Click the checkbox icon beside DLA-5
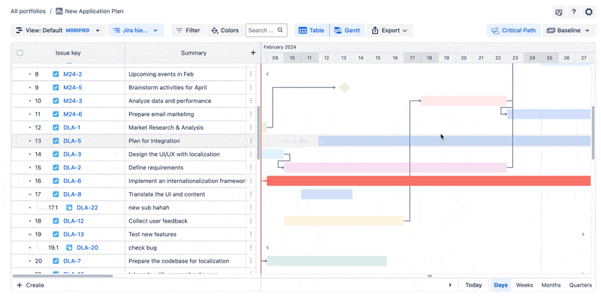The image size is (601, 300). click(56, 141)
